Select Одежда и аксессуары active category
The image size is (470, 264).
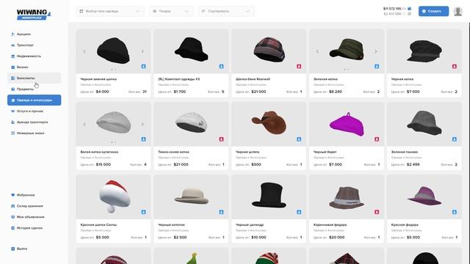[x=35, y=100]
